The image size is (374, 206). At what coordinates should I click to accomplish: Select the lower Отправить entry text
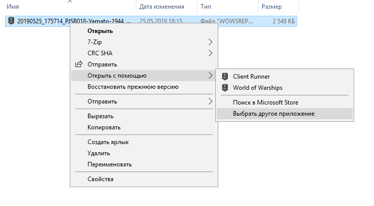(x=102, y=101)
